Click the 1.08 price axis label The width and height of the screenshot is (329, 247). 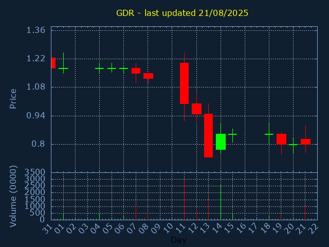point(35,87)
